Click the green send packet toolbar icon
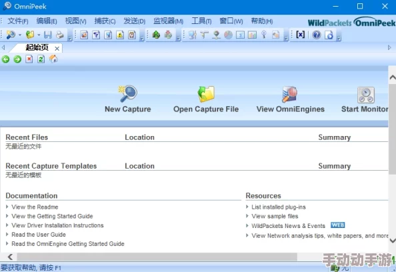Viewport: 396px width, 272px height. (156, 35)
